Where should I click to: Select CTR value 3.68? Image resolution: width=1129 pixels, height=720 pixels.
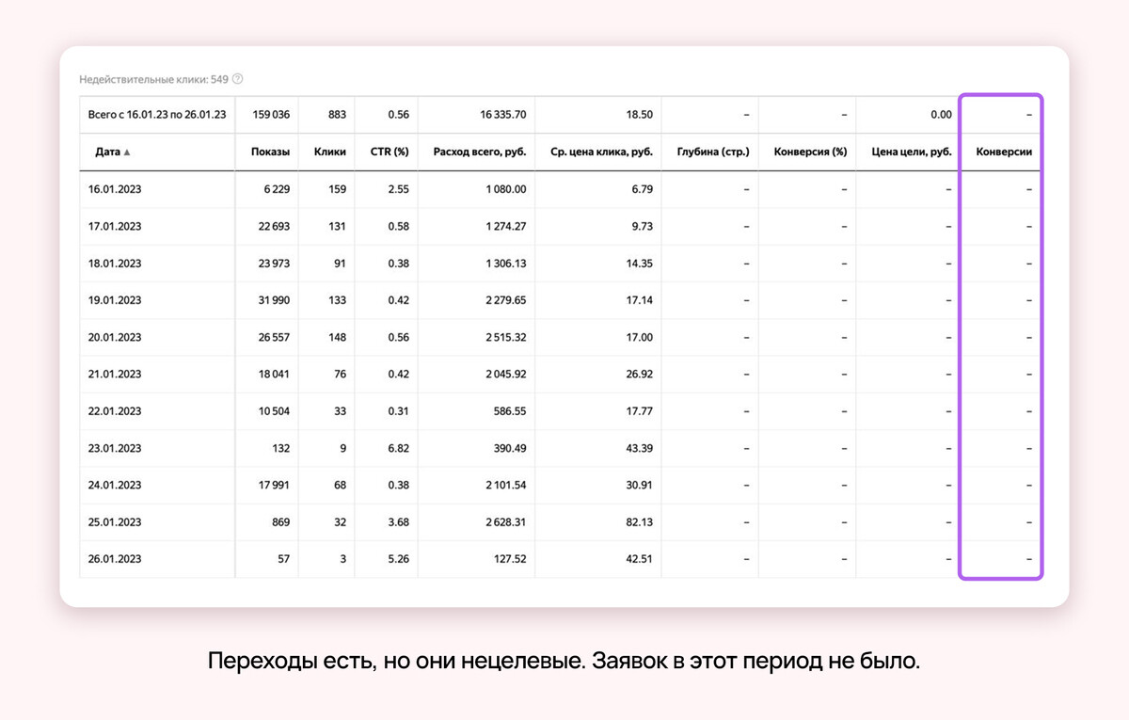click(x=399, y=521)
